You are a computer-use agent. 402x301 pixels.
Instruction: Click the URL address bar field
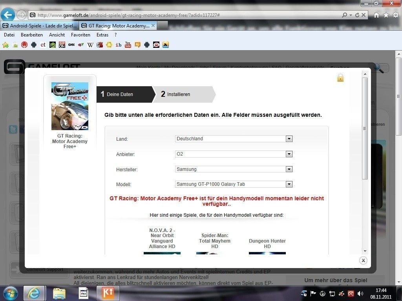tap(185, 15)
